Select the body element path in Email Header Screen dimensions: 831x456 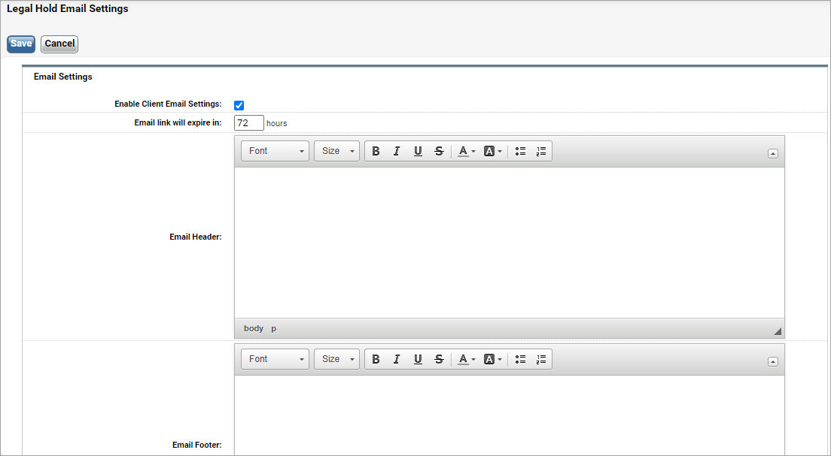254,328
